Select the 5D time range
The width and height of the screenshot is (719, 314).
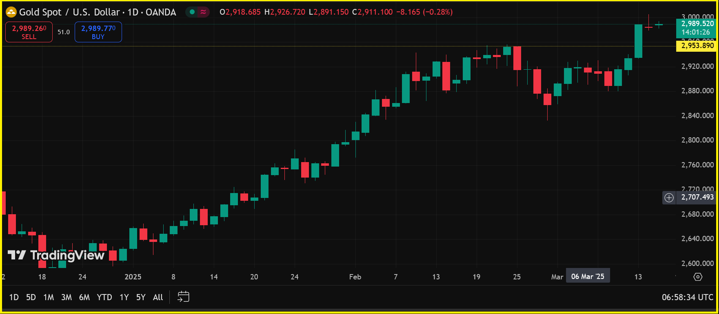[31, 297]
